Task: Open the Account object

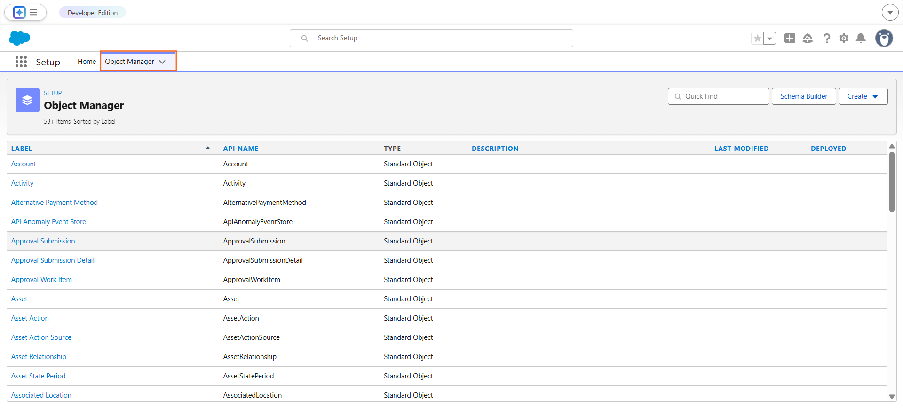Action: point(24,164)
